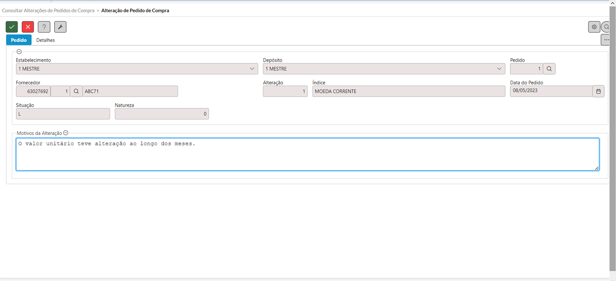Confirm with the green checkmark button
The width and height of the screenshot is (616, 281).
coord(12,27)
